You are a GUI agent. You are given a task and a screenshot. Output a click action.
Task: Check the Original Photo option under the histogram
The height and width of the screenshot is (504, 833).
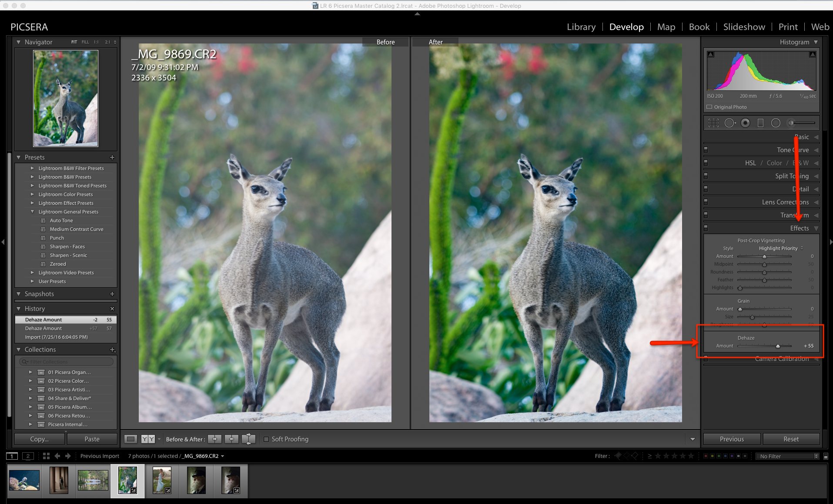point(709,107)
